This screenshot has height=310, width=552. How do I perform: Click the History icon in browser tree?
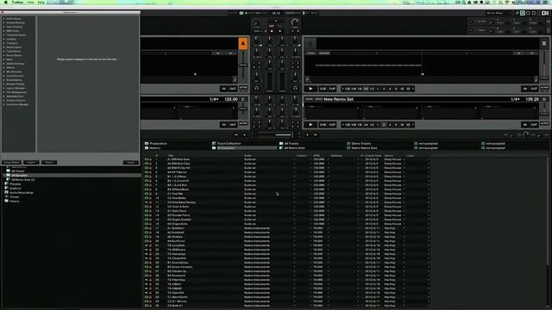click(6, 201)
